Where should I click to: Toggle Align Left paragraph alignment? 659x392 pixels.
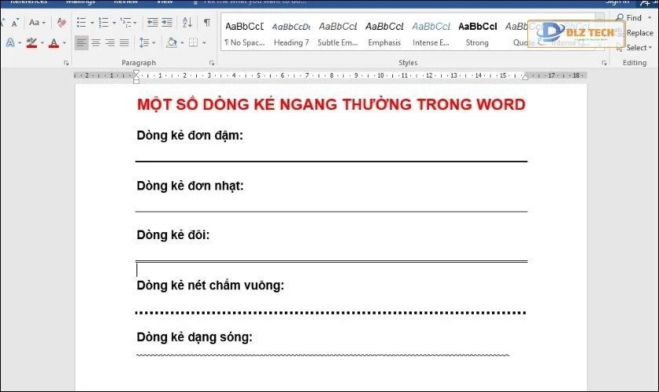(82, 42)
